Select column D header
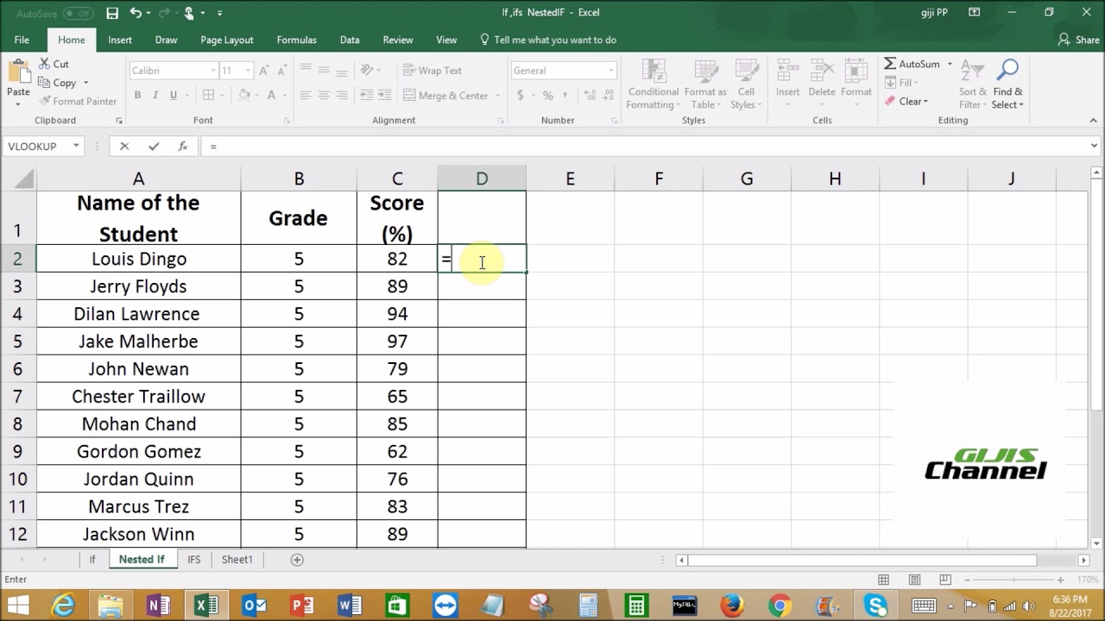 coord(482,179)
